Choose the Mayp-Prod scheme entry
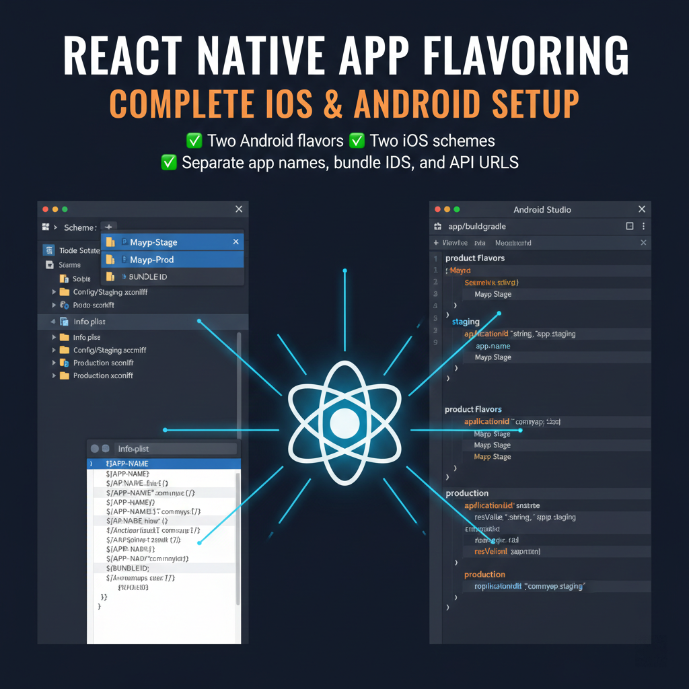 click(x=172, y=260)
